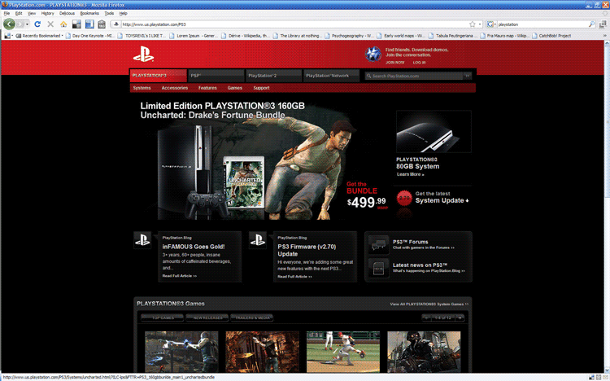Click the red 2.70 System Update badge

pyautogui.click(x=404, y=198)
